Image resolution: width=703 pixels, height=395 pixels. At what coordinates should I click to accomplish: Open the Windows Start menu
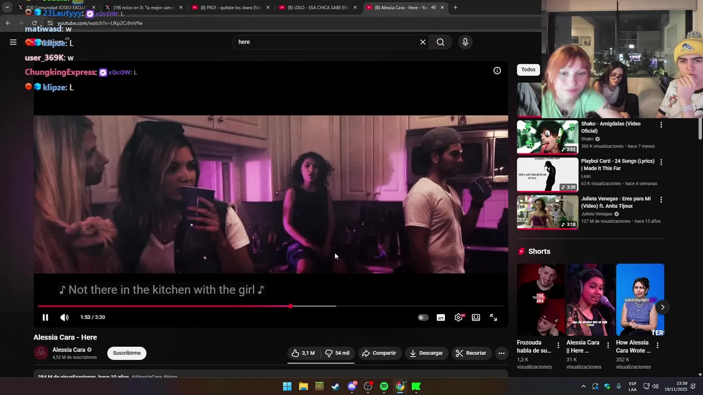coord(287,386)
